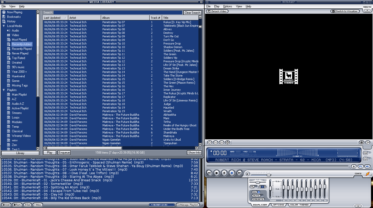
Task: Mute audio using the speaker icon
Action: click(248, 174)
